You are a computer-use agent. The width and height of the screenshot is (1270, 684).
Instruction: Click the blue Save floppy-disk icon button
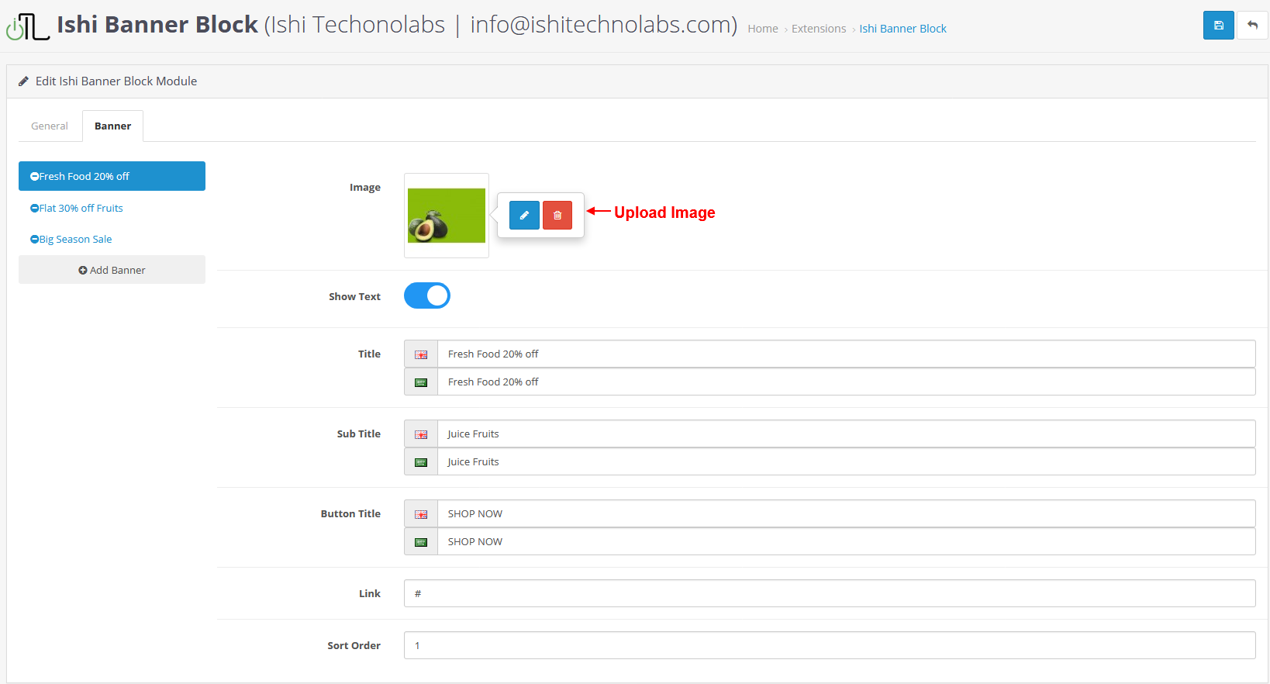[x=1218, y=26]
